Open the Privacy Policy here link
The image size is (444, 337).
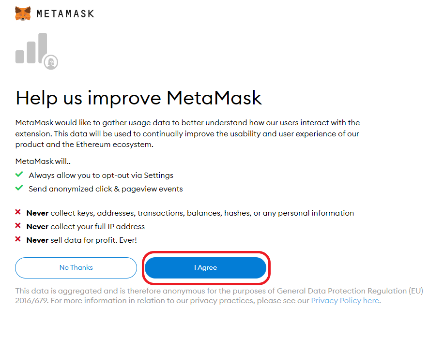click(345, 301)
